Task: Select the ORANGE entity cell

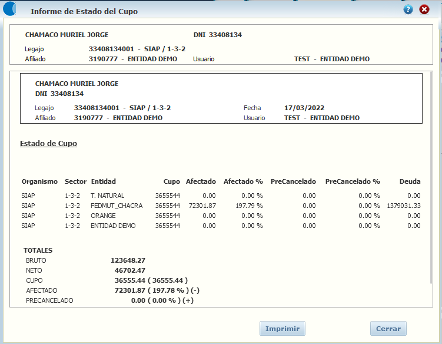Action: [103, 216]
